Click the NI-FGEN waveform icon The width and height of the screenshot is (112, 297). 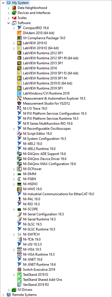19,179
